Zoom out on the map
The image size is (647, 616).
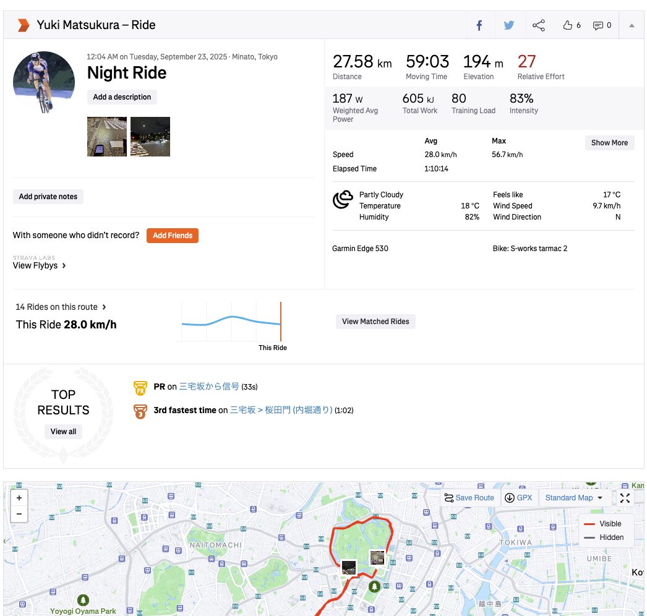point(19,514)
